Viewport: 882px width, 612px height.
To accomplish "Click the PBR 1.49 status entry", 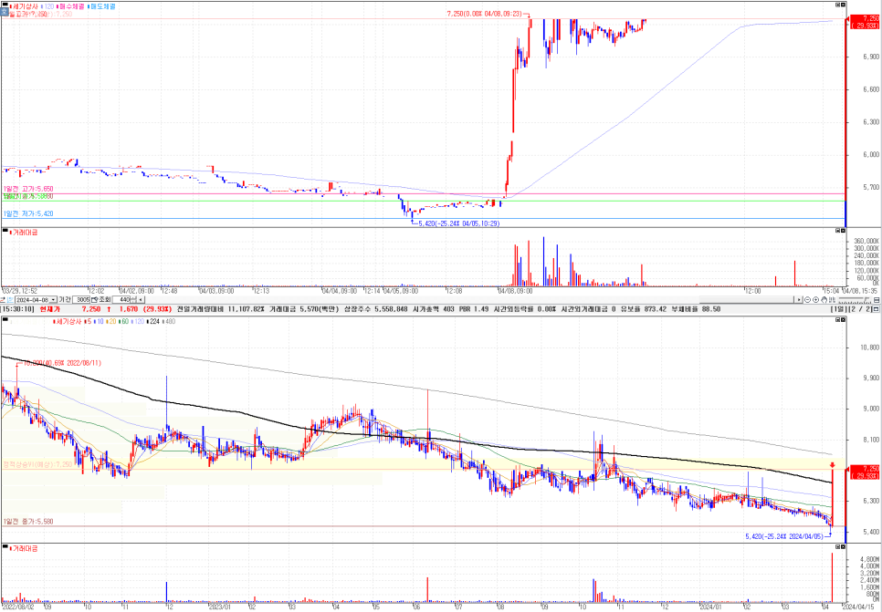I will 476,309.
